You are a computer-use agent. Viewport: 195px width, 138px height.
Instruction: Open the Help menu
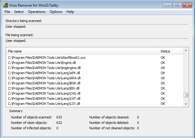coord(70,12)
